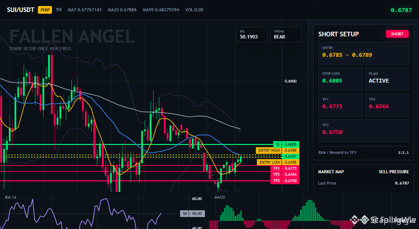Click the yellow PERP badge

45,10
